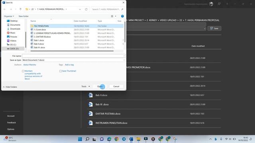255x143 pixels.
Task: Open INSTRUMEN PENELITIAN.docx in Word backstage list
Action: 154,123
